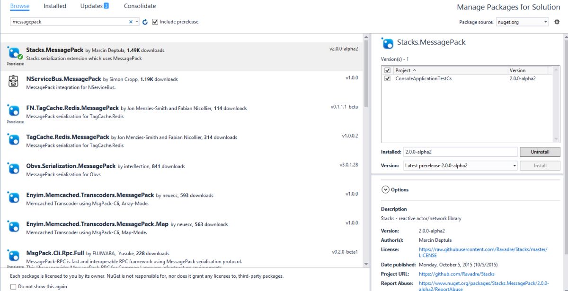The height and width of the screenshot is (291, 568).
Task: Select the Enyim.Memcached.Transcoders.MessagePack package title
Action: pos(90,195)
